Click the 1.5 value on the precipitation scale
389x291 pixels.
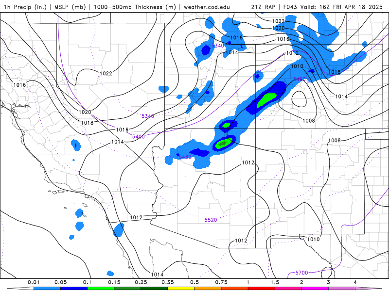pos(275,282)
